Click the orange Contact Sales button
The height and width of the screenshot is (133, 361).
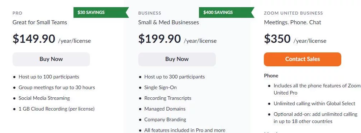(303, 59)
